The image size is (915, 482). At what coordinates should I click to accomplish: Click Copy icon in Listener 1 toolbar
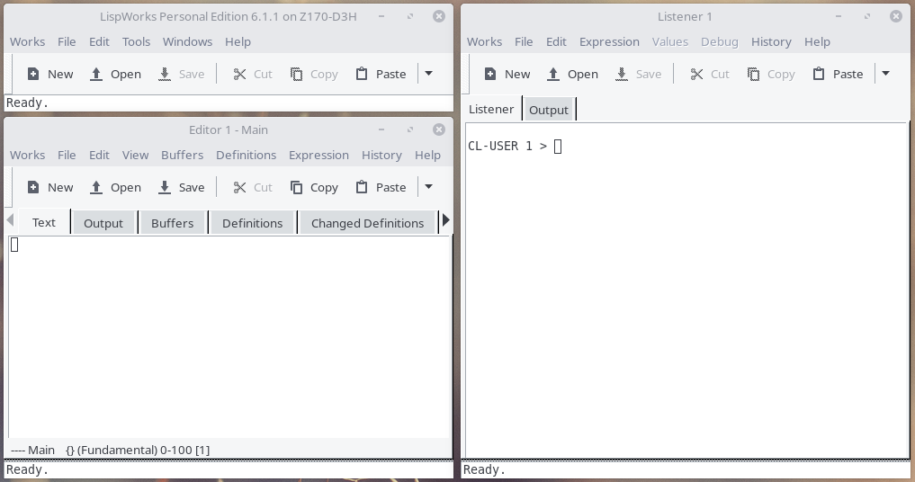(x=753, y=74)
